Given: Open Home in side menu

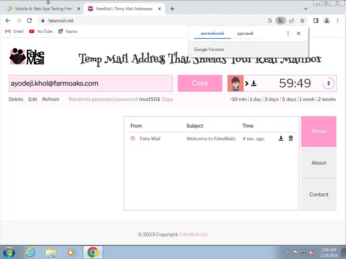Looking at the screenshot, I should click(x=319, y=132).
